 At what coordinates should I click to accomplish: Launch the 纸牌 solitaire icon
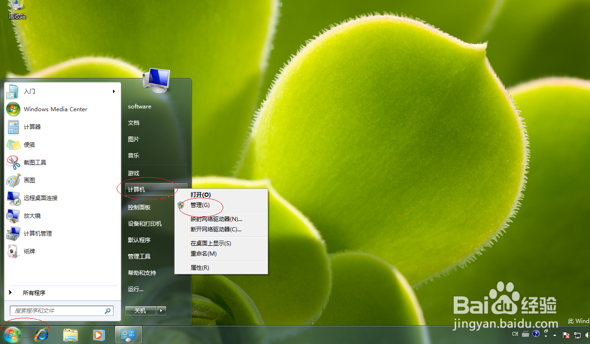click(x=13, y=251)
